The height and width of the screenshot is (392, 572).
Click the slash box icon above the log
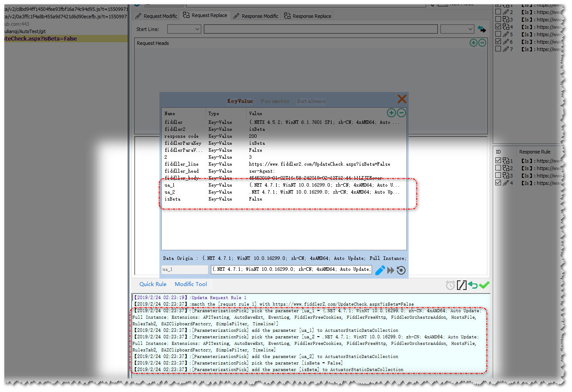click(461, 285)
